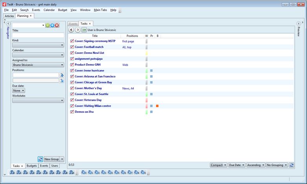
Task: Open the Main Tabs menu
Action: click(101, 10)
